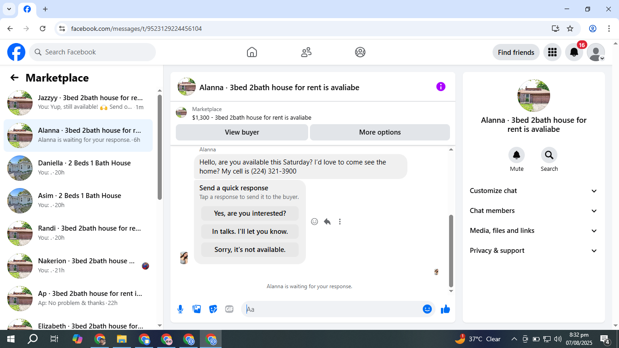The height and width of the screenshot is (348, 619).
Task: Send quick reply 'Sorry, it's not available.'
Action: [x=250, y=250]
